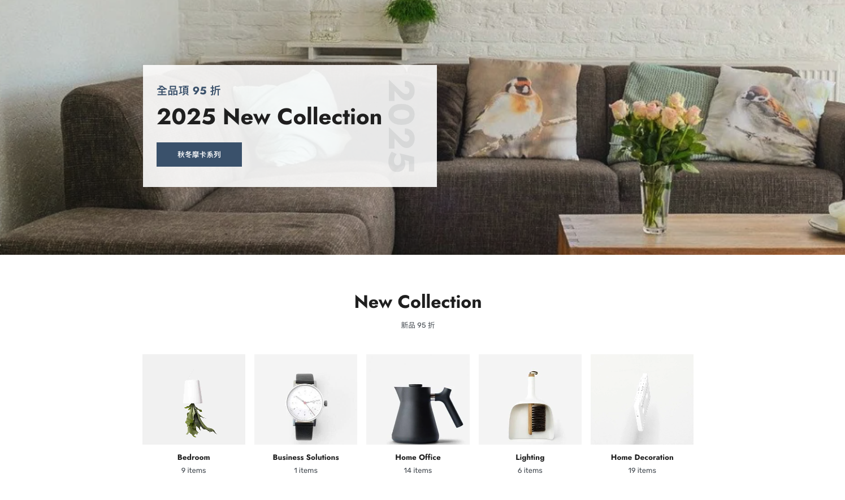
Task: Click the 6 items count under Lighting
Action: click(x=530, y=470)
